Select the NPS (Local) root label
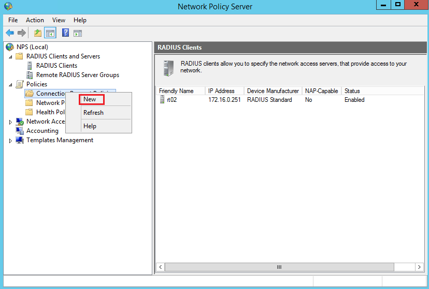The height and width of the screenshot is (289, 429). [x=32, y=47]
